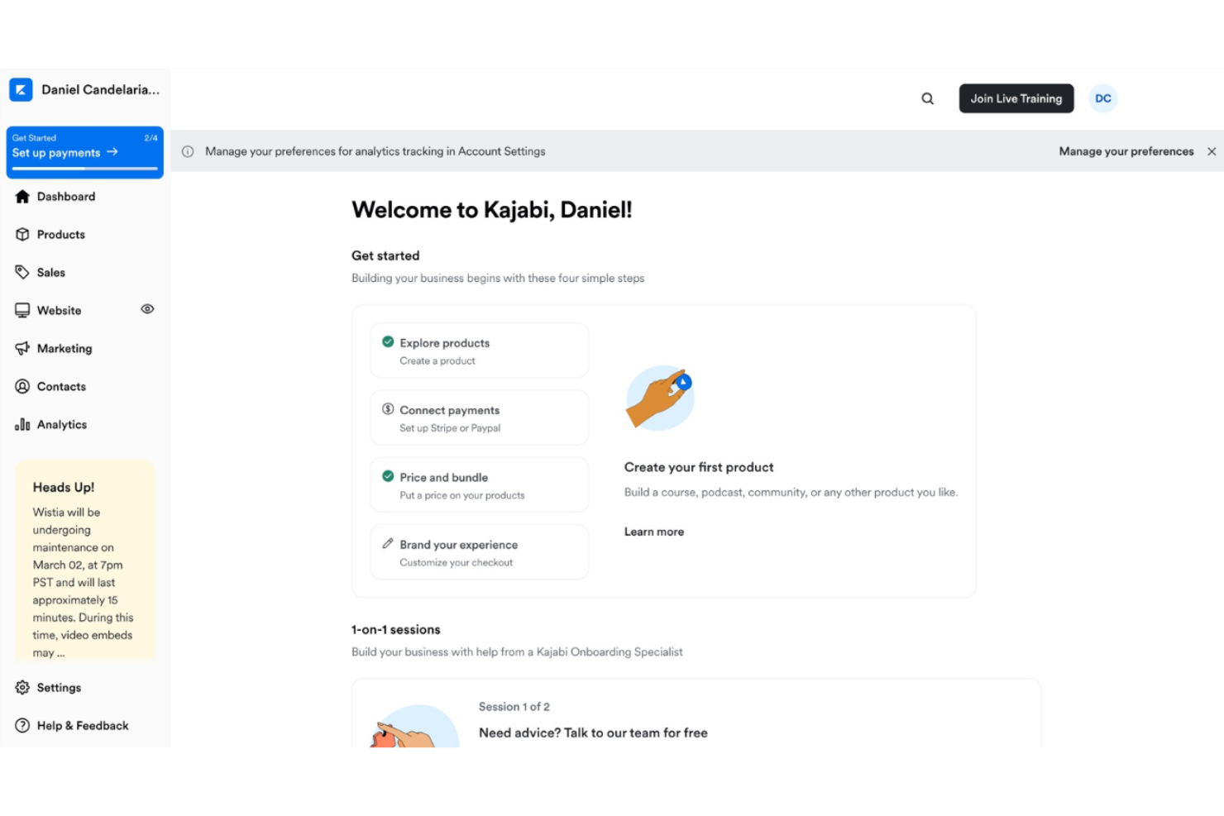Viewport: 1224px width, 816px height.
Task: Click the arrow next to Set up payments
Action: point(112,152)
